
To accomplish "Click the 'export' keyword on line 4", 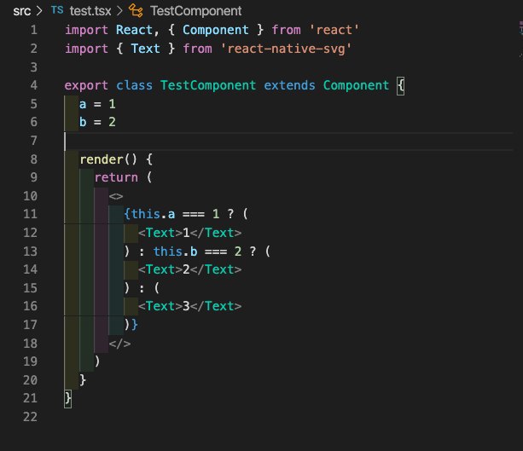I will pyautogui.click(x=86, y=85).
